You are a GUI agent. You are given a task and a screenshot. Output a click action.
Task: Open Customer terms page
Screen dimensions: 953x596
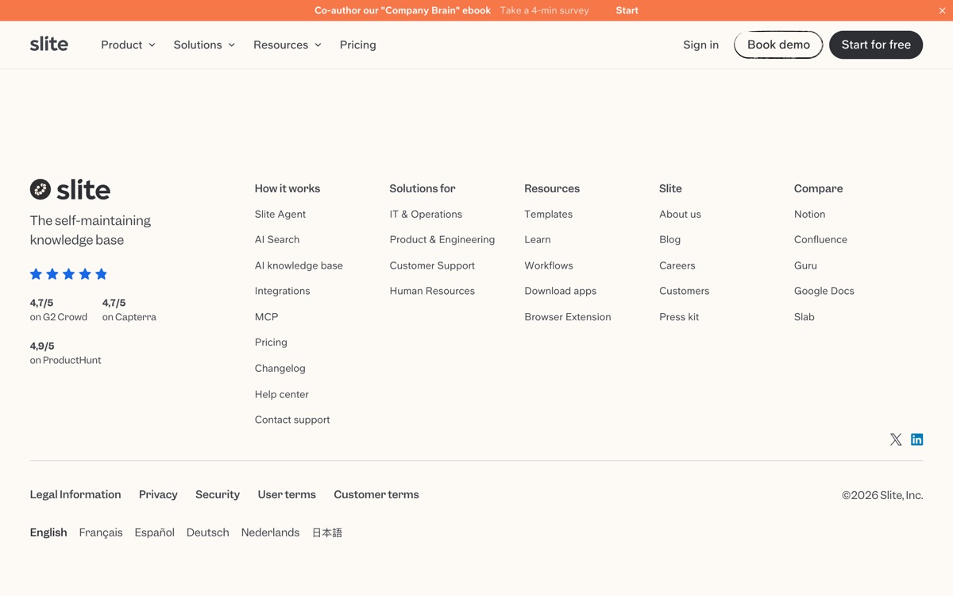point(376,494)
